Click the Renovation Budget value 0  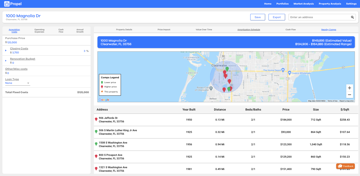[13, 63]
